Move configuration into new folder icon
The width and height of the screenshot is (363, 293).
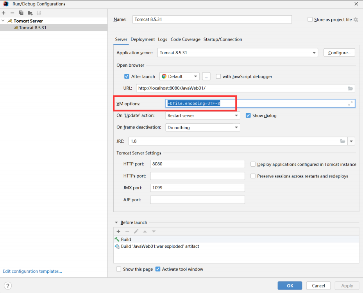point(30,13)
